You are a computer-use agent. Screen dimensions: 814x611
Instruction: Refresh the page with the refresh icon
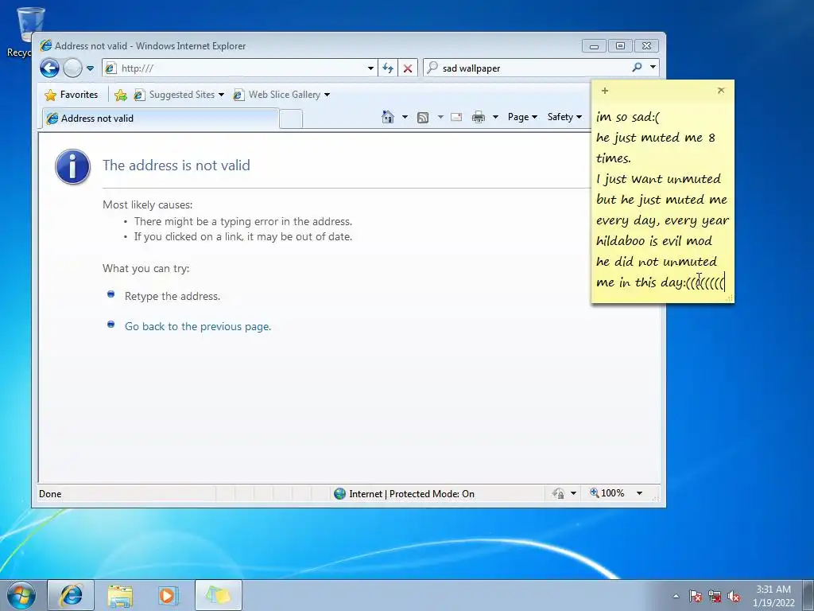tap(388, 68)
